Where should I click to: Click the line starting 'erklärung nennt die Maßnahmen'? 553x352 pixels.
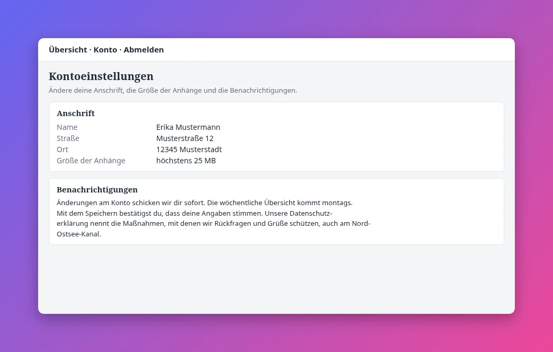213,224
